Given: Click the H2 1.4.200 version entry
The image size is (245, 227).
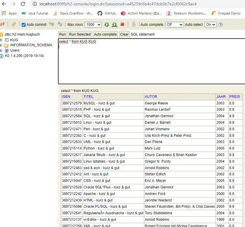Looking at the screenshot, I should 24,56.
